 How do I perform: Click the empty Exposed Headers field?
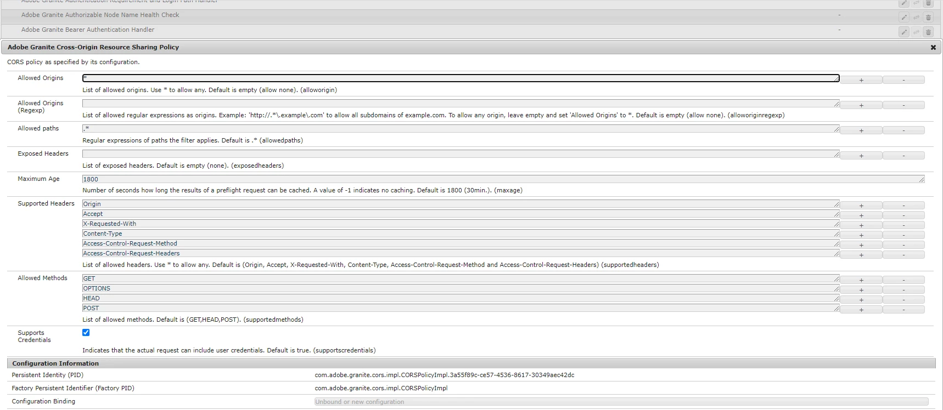tap(461, 153)
